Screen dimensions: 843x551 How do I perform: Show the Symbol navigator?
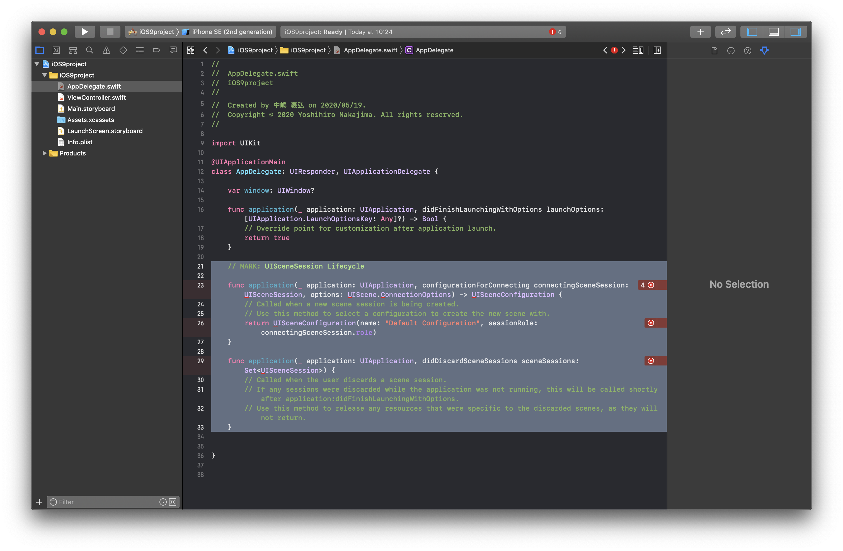pyautogui.click(x=73, y=50)
